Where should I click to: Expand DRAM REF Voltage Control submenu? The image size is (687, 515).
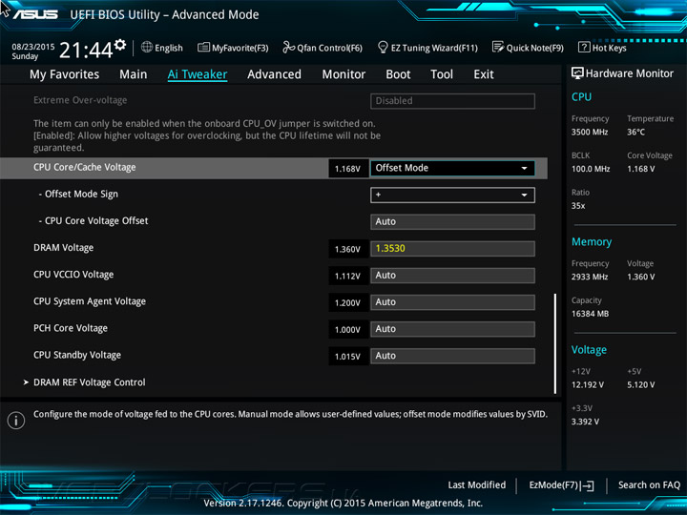90,382
